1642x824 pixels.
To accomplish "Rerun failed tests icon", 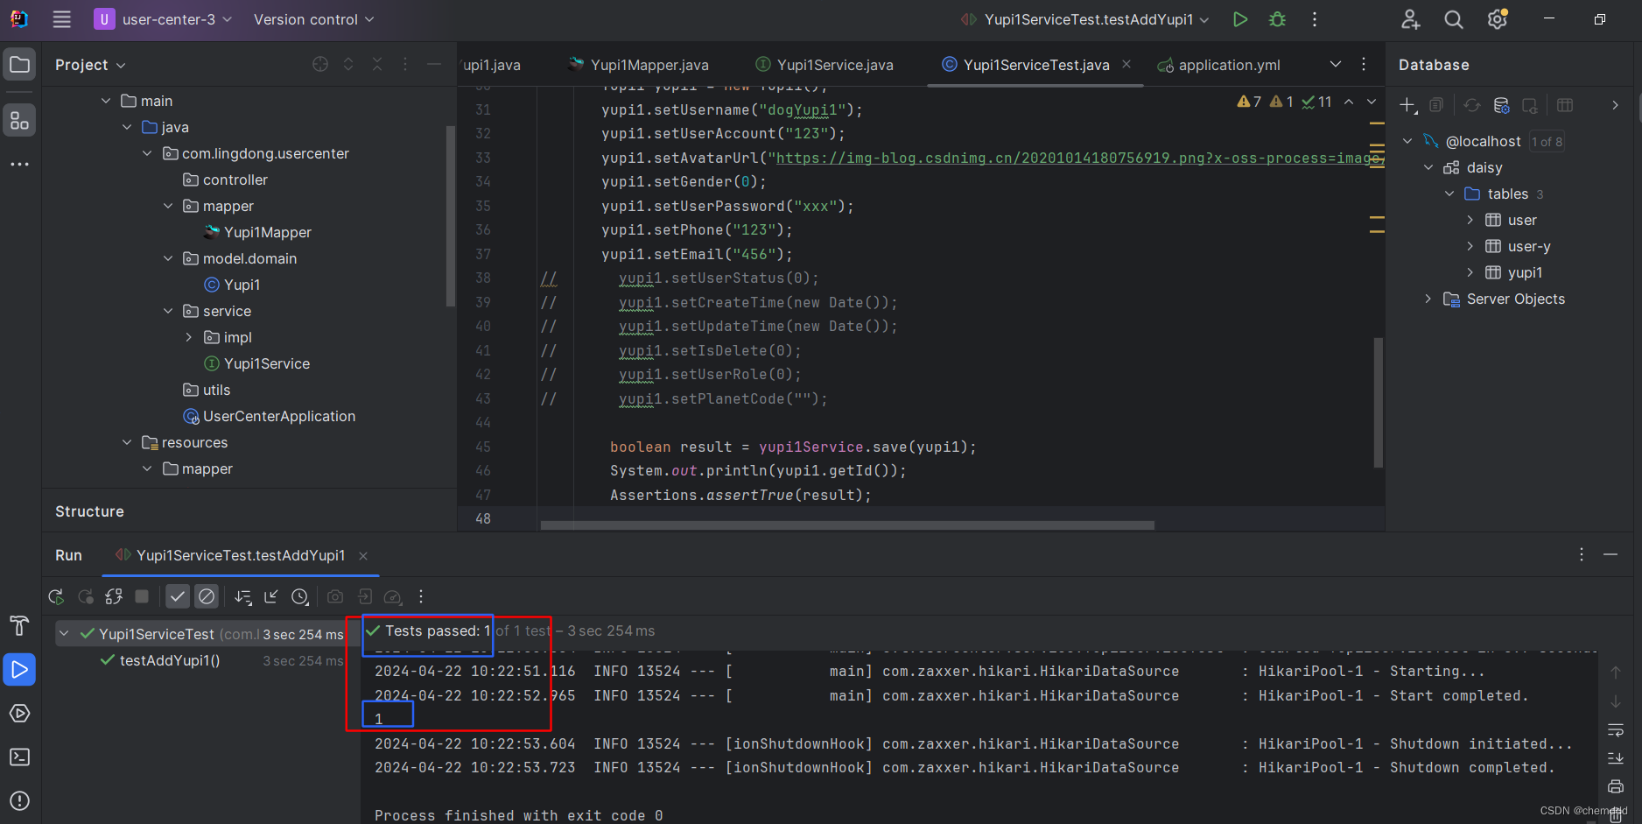I will (x=86, y=596).
